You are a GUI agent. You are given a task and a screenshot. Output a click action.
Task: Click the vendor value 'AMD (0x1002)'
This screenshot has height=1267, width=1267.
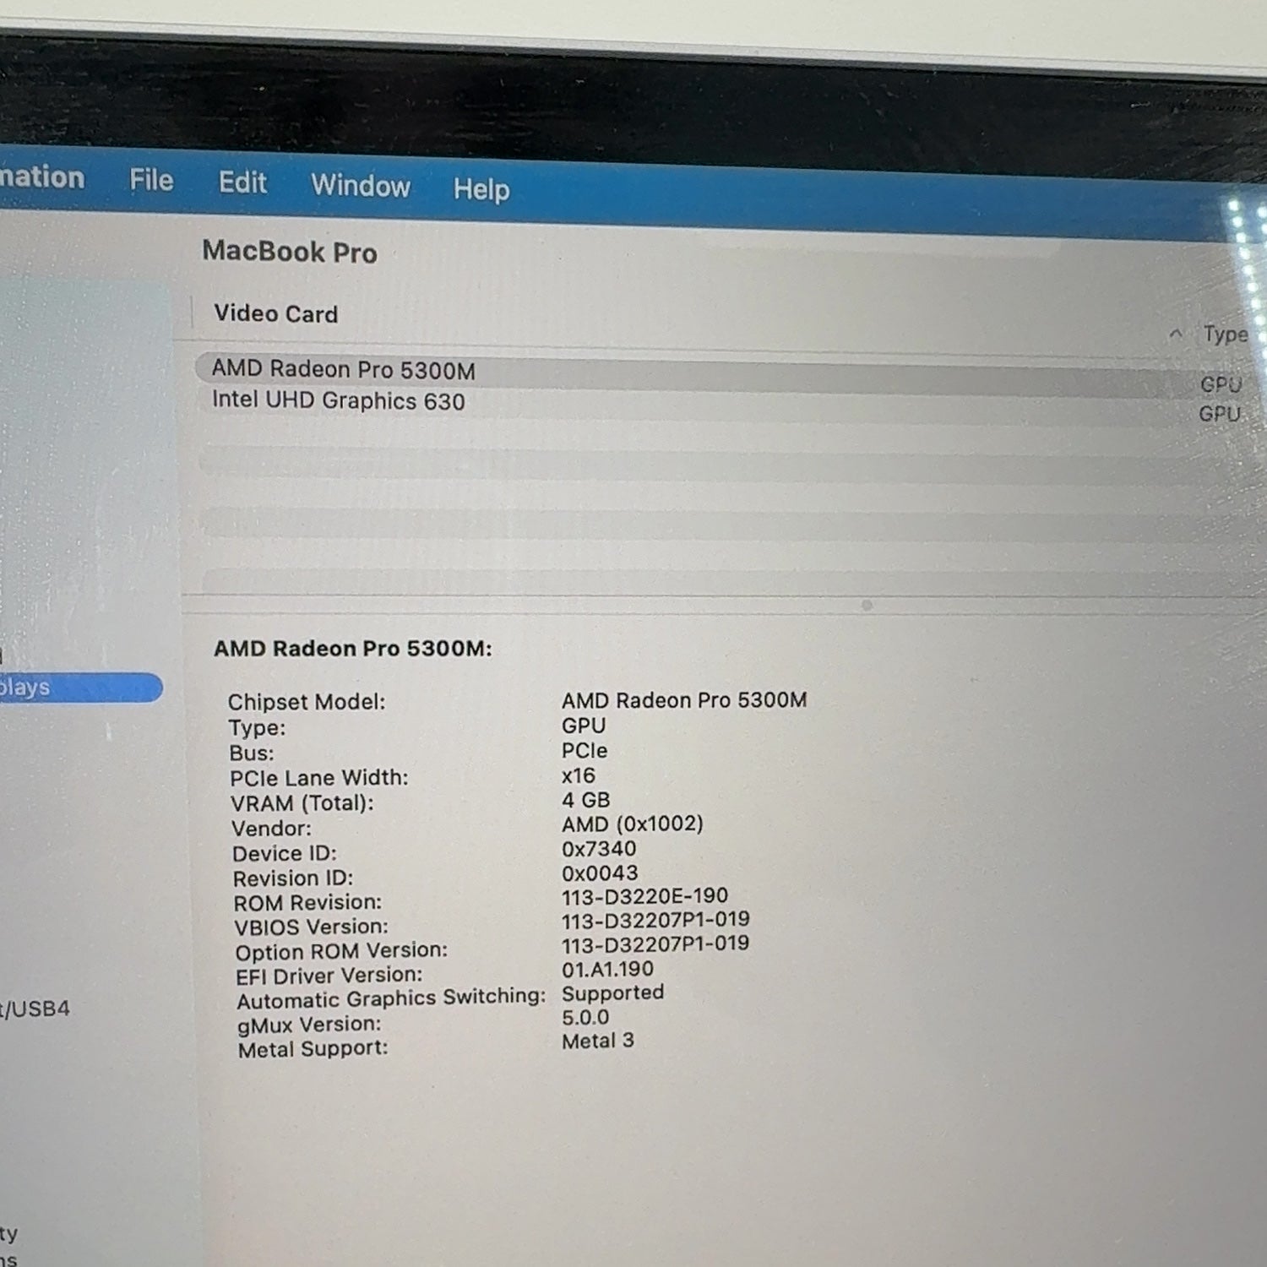[x=633, y=824]
